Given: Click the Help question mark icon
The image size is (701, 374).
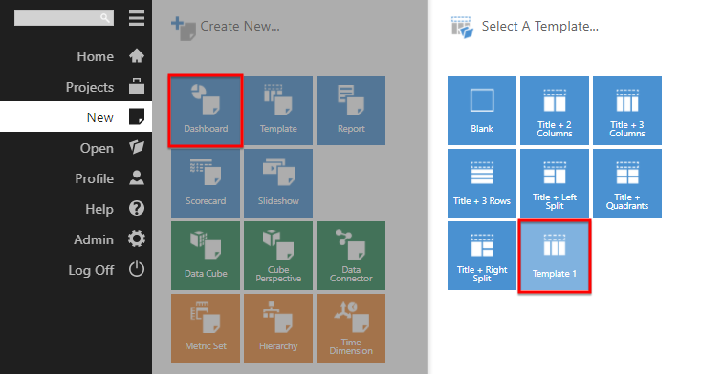Looking at the screenshot, I should pyautogui.click(x=137, y=208).
